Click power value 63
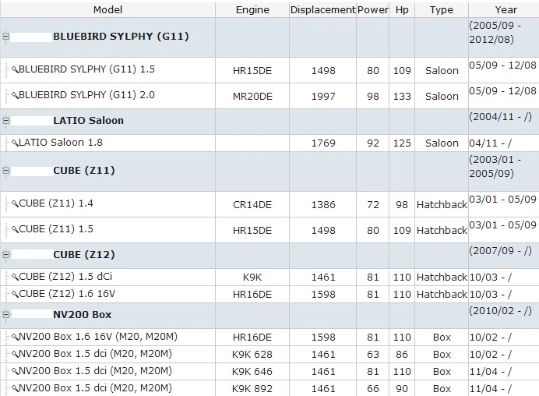Image resolution: width=539 pixels, height=396 pixels. [373, 355]
